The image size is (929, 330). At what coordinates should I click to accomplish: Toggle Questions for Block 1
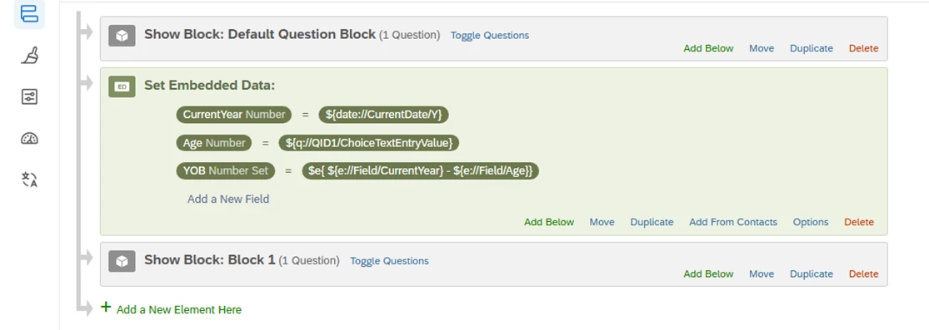pyautogui.click(x=389, y=261)
